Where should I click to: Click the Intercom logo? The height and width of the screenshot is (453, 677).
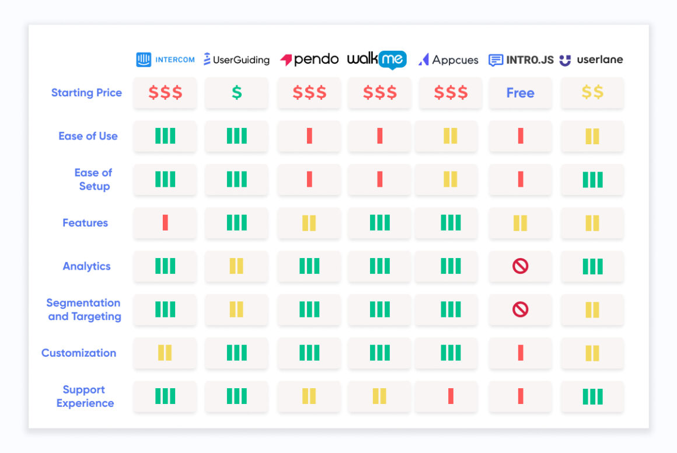click(165, 60)
